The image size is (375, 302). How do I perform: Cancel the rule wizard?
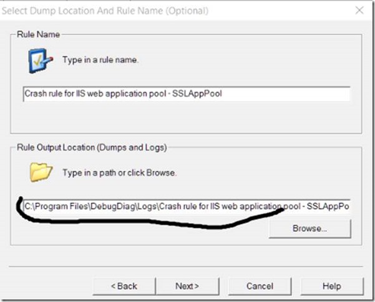tap(260, 286)
